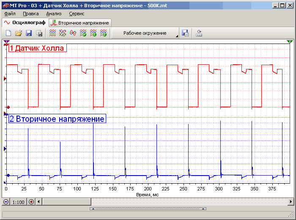Click the horizontal scrollbar right arrow

point(290,201)
